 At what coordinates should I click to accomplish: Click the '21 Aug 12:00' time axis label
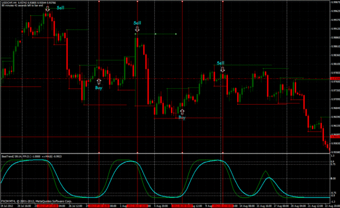point(315,206)
